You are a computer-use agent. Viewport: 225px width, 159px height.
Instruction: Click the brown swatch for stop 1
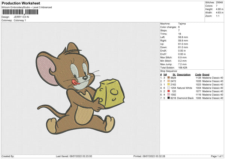click(169, 78)
